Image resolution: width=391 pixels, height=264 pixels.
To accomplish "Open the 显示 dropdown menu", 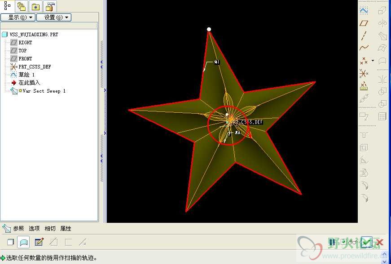I will point(18,17).
